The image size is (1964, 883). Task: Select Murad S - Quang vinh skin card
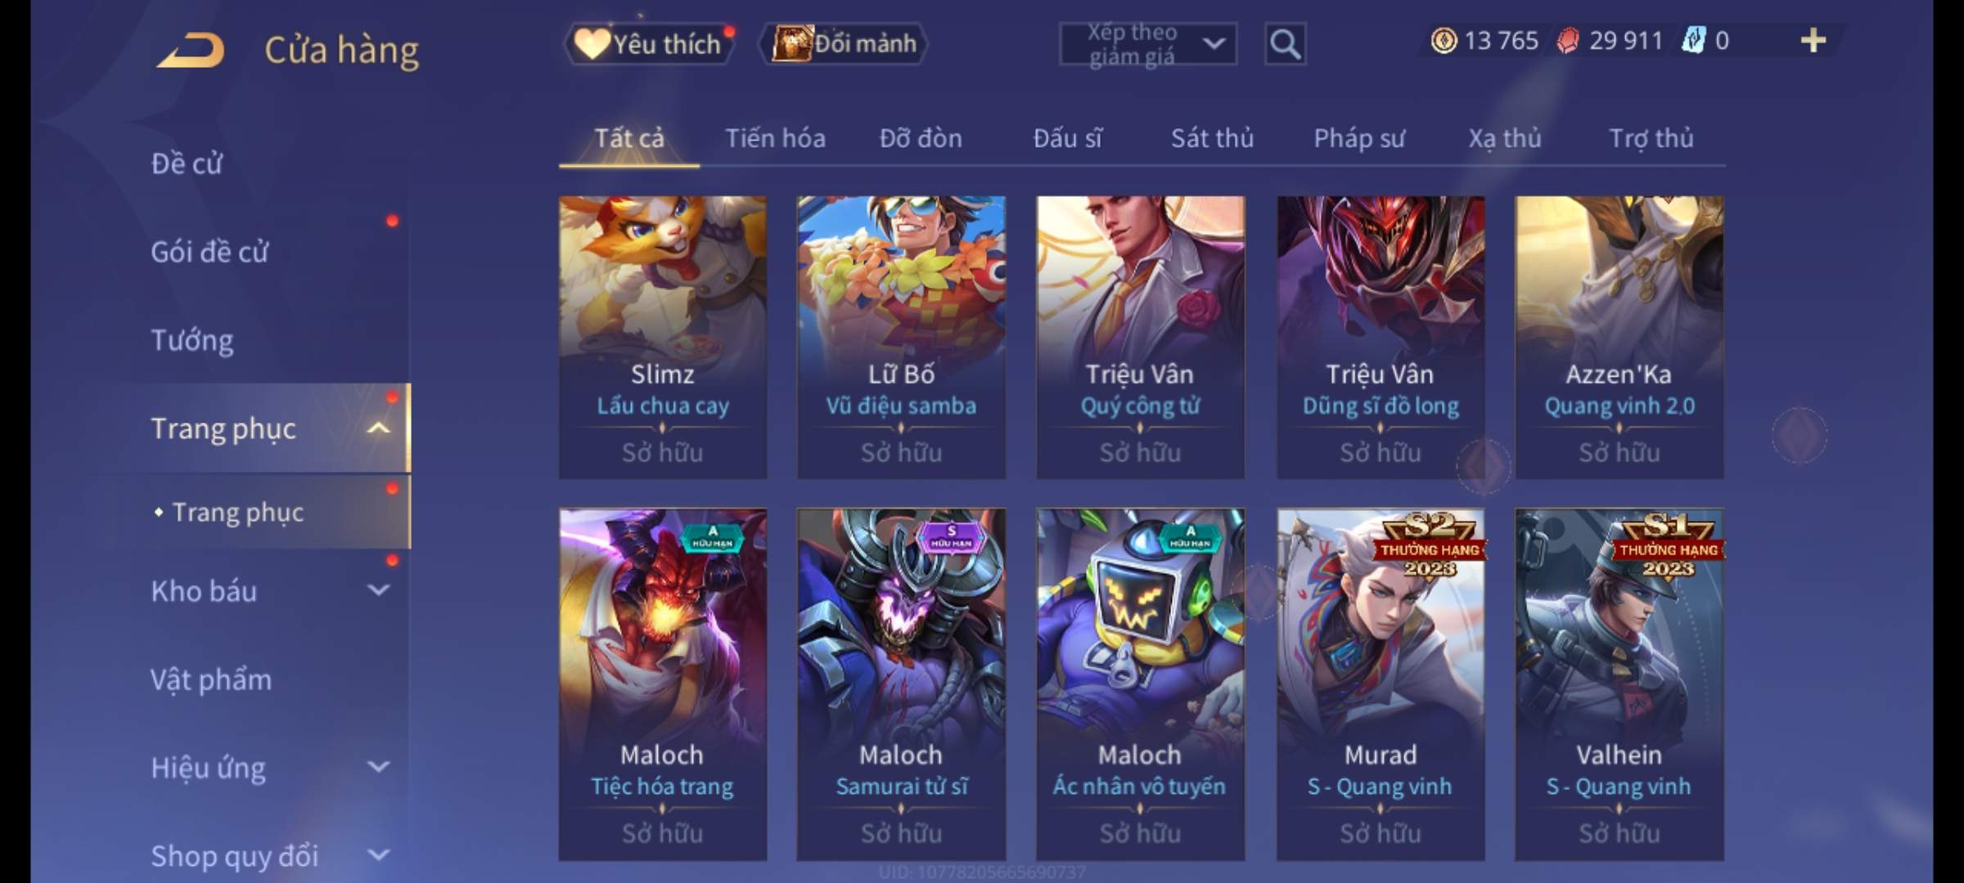(1381, 684)
